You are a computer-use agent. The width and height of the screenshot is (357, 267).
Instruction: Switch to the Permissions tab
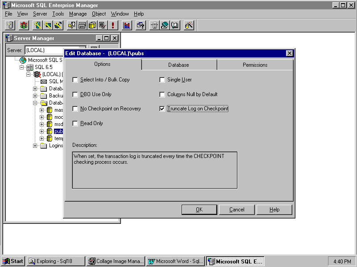pyautogui.click(x=255, y=65)
